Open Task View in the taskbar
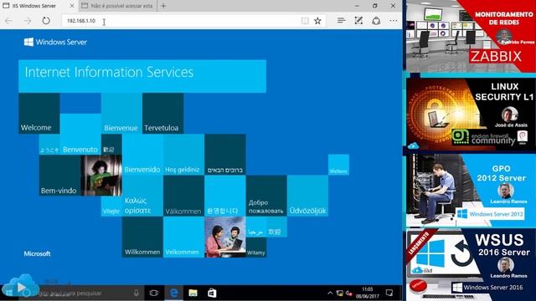Screen dimensions: 536x301 [154, 293]
